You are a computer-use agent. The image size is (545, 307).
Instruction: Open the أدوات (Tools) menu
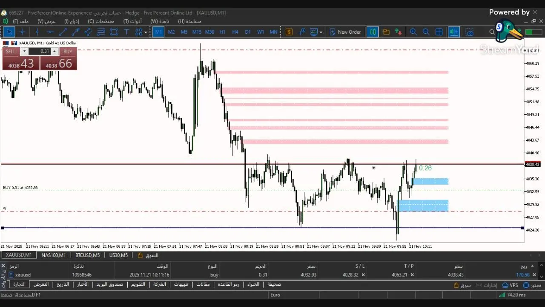132,21
